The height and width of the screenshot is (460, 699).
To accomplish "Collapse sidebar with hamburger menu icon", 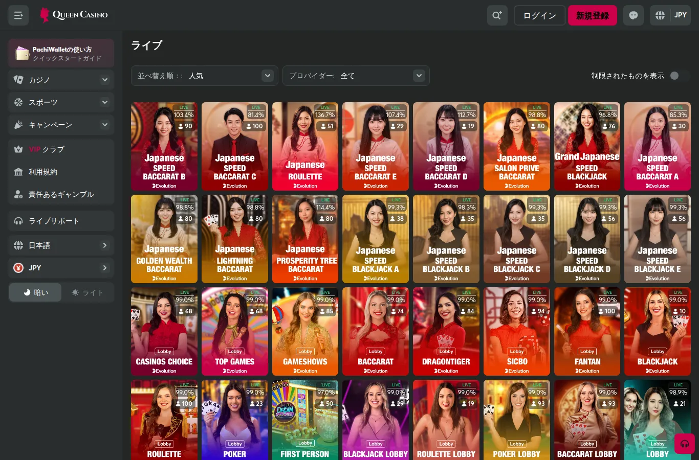I will tap(18, 15).
